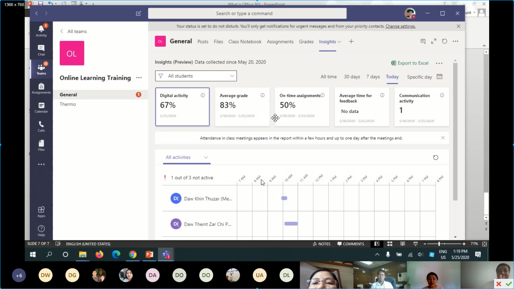514x289 pixels.
Task: Open Insights more options ellipsis
Action: point(439,63)
